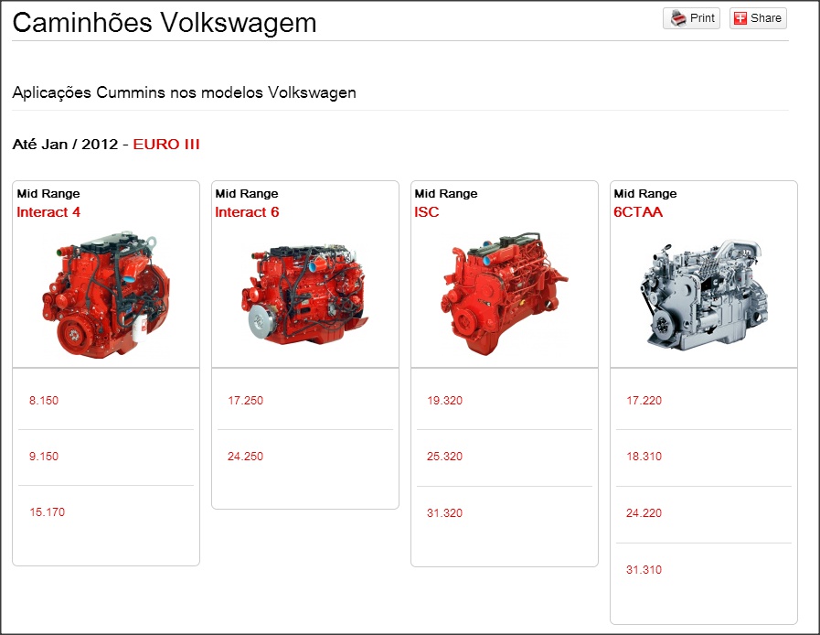The height and width of the screenshot is (635, 820).
Task: Select the 6CTAA heading
Action: pyautogui.click(x=638, y=212)
